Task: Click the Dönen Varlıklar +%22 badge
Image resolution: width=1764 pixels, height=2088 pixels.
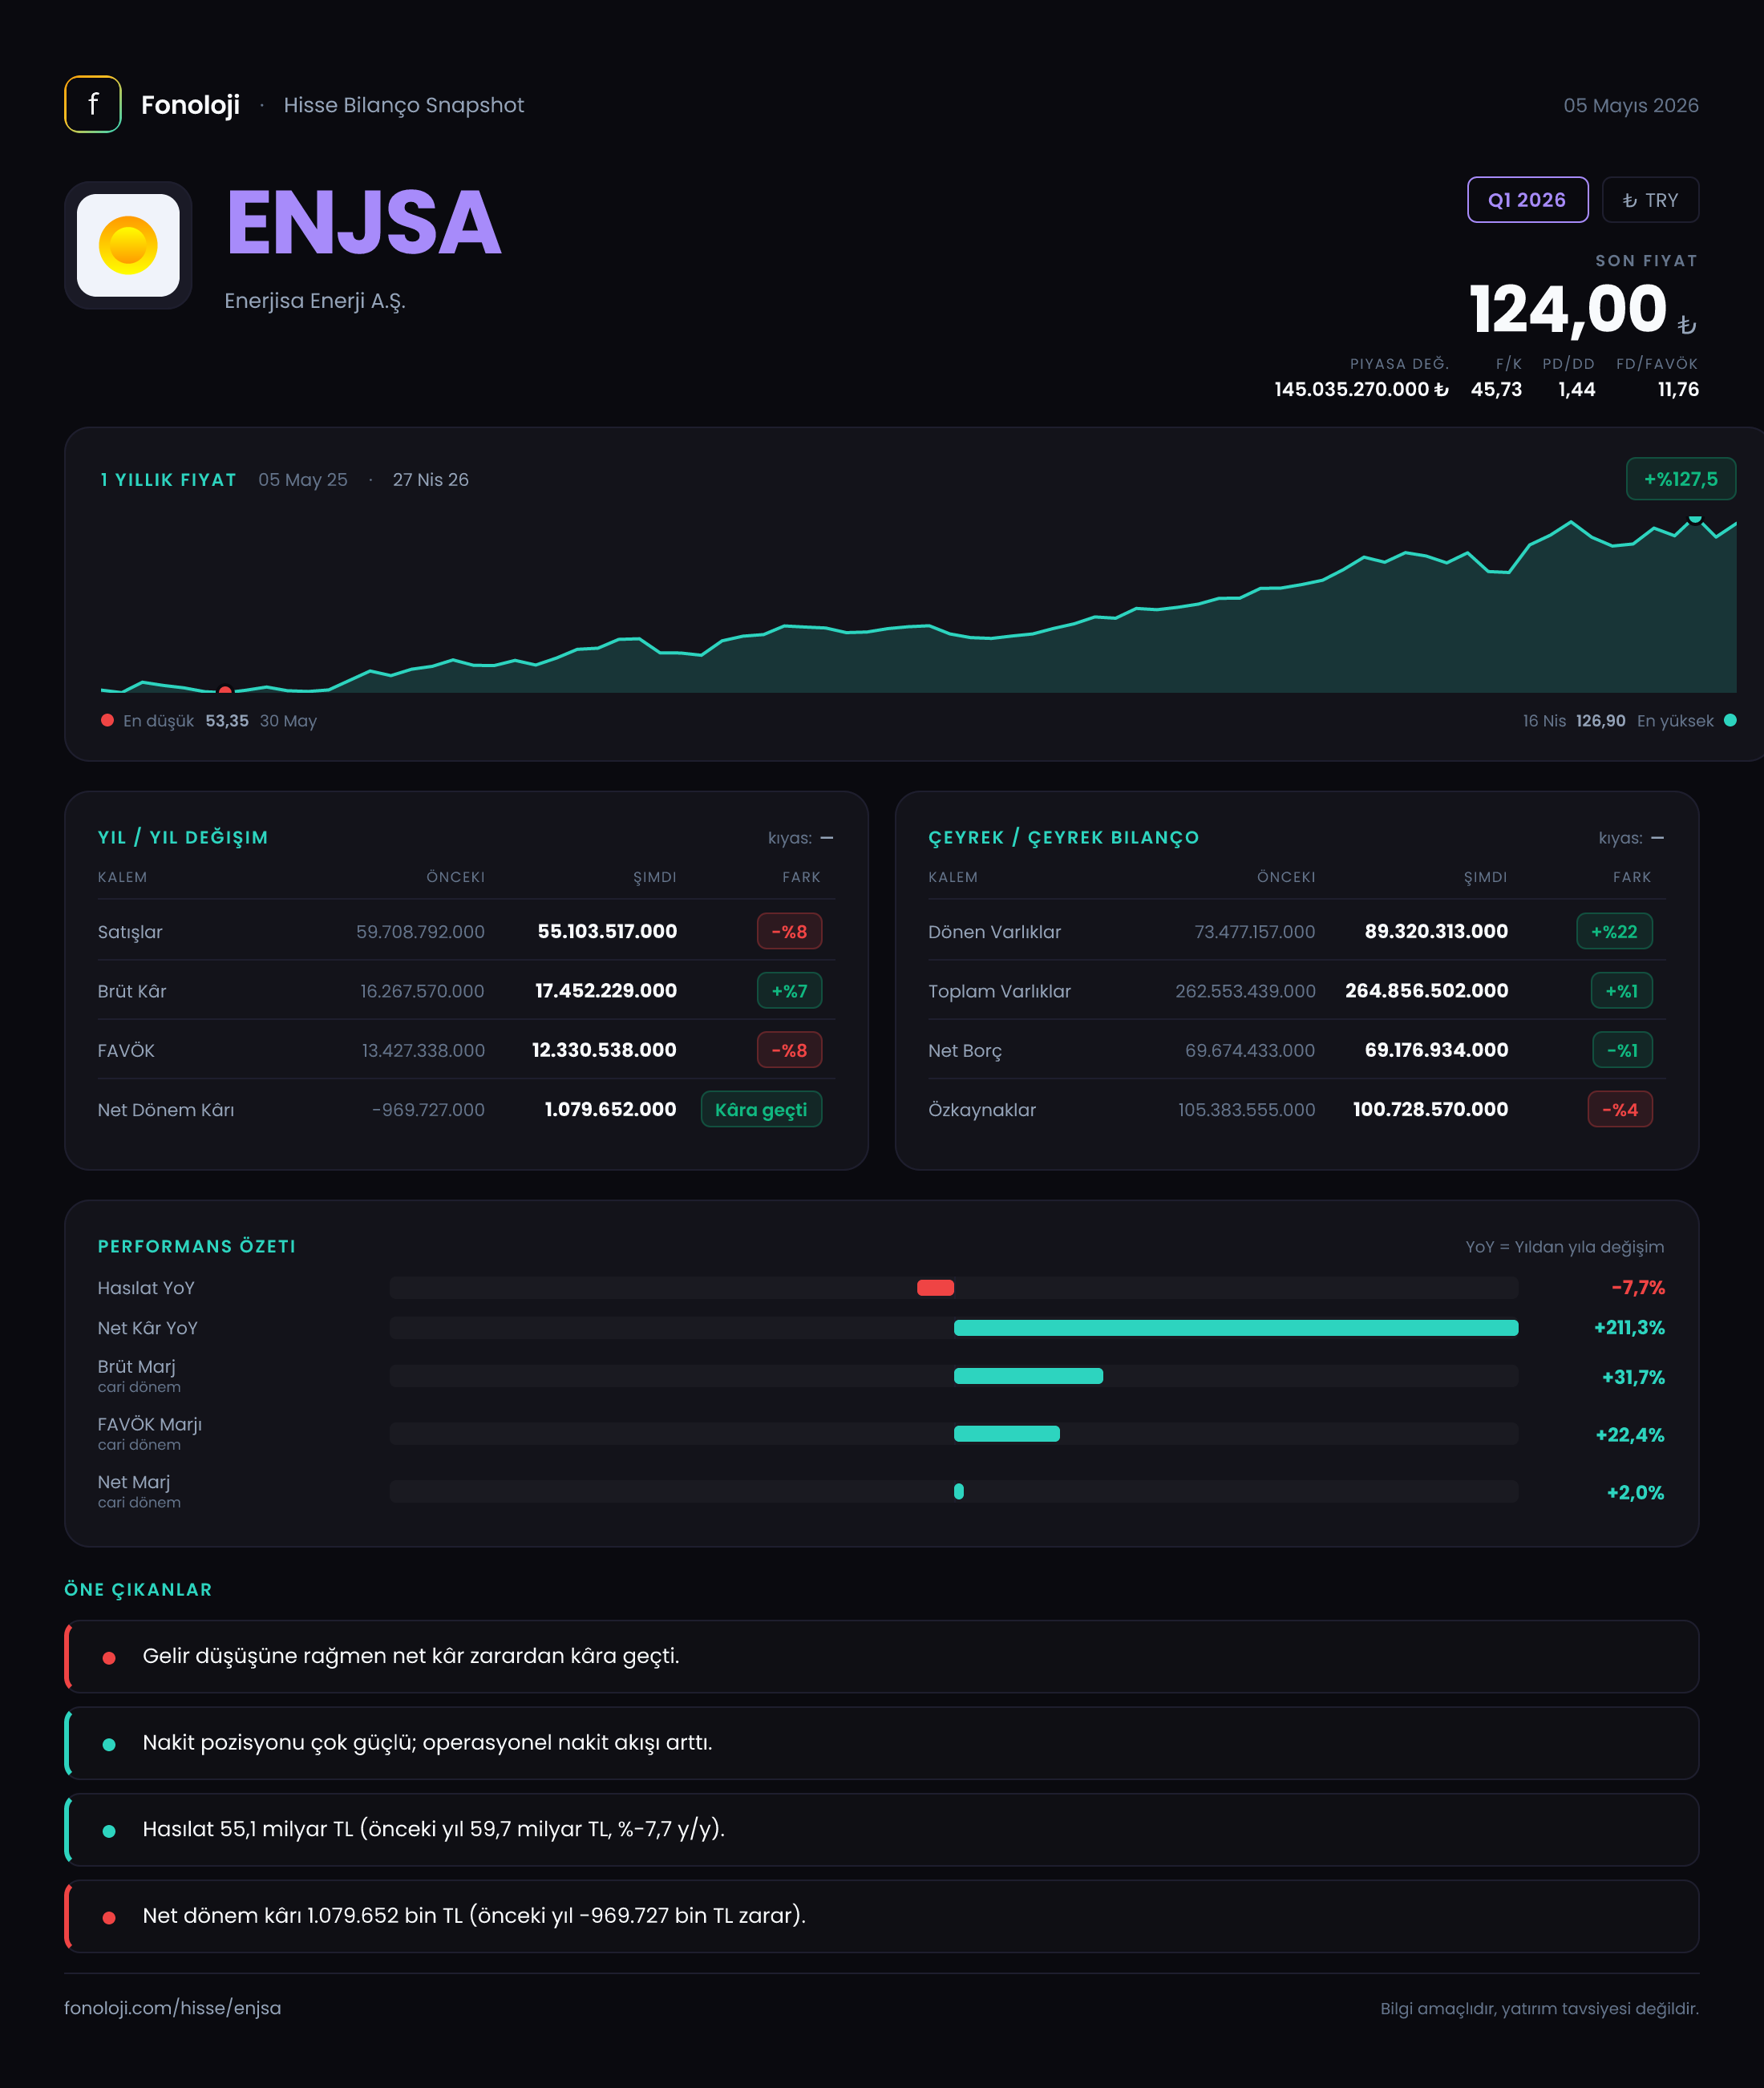Action: click(x=1614, y=931)
